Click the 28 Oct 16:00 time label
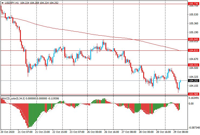This screenshot has width=200, height=135. [164, 132]
